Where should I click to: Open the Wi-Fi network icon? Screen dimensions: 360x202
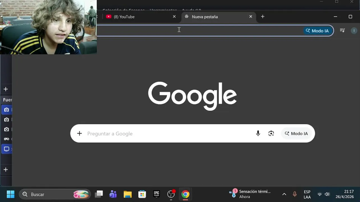pyautogui.click(x=320, y=194)
